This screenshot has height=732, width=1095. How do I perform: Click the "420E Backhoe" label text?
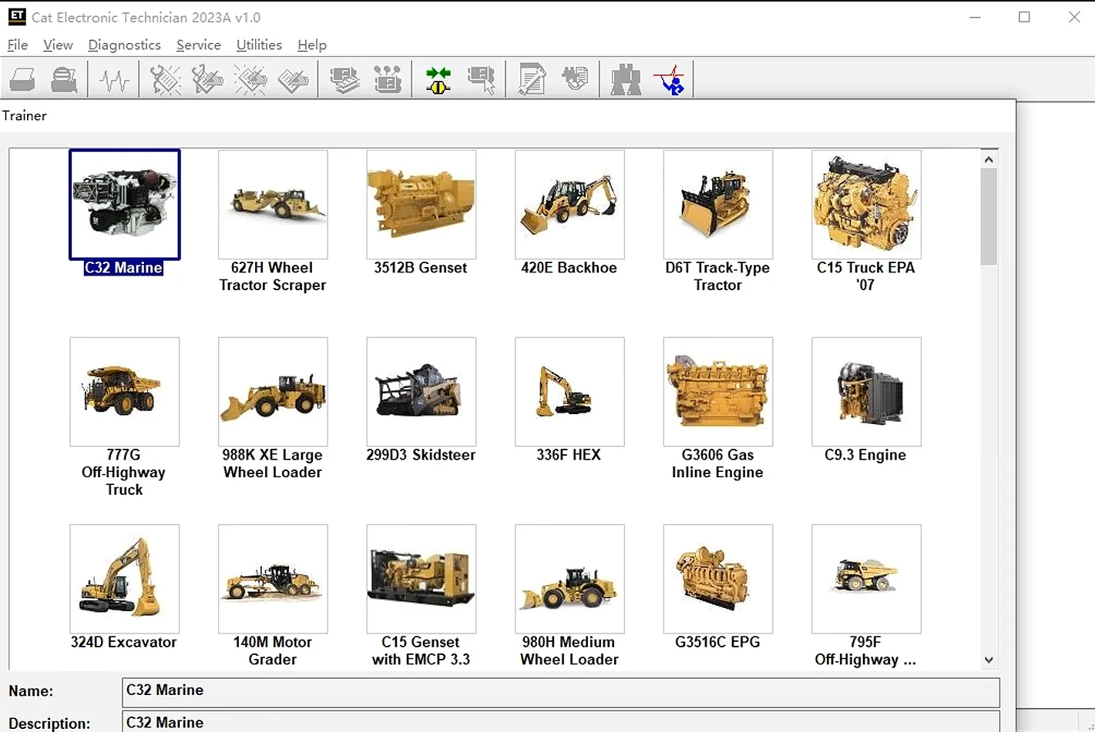[569, 268]
